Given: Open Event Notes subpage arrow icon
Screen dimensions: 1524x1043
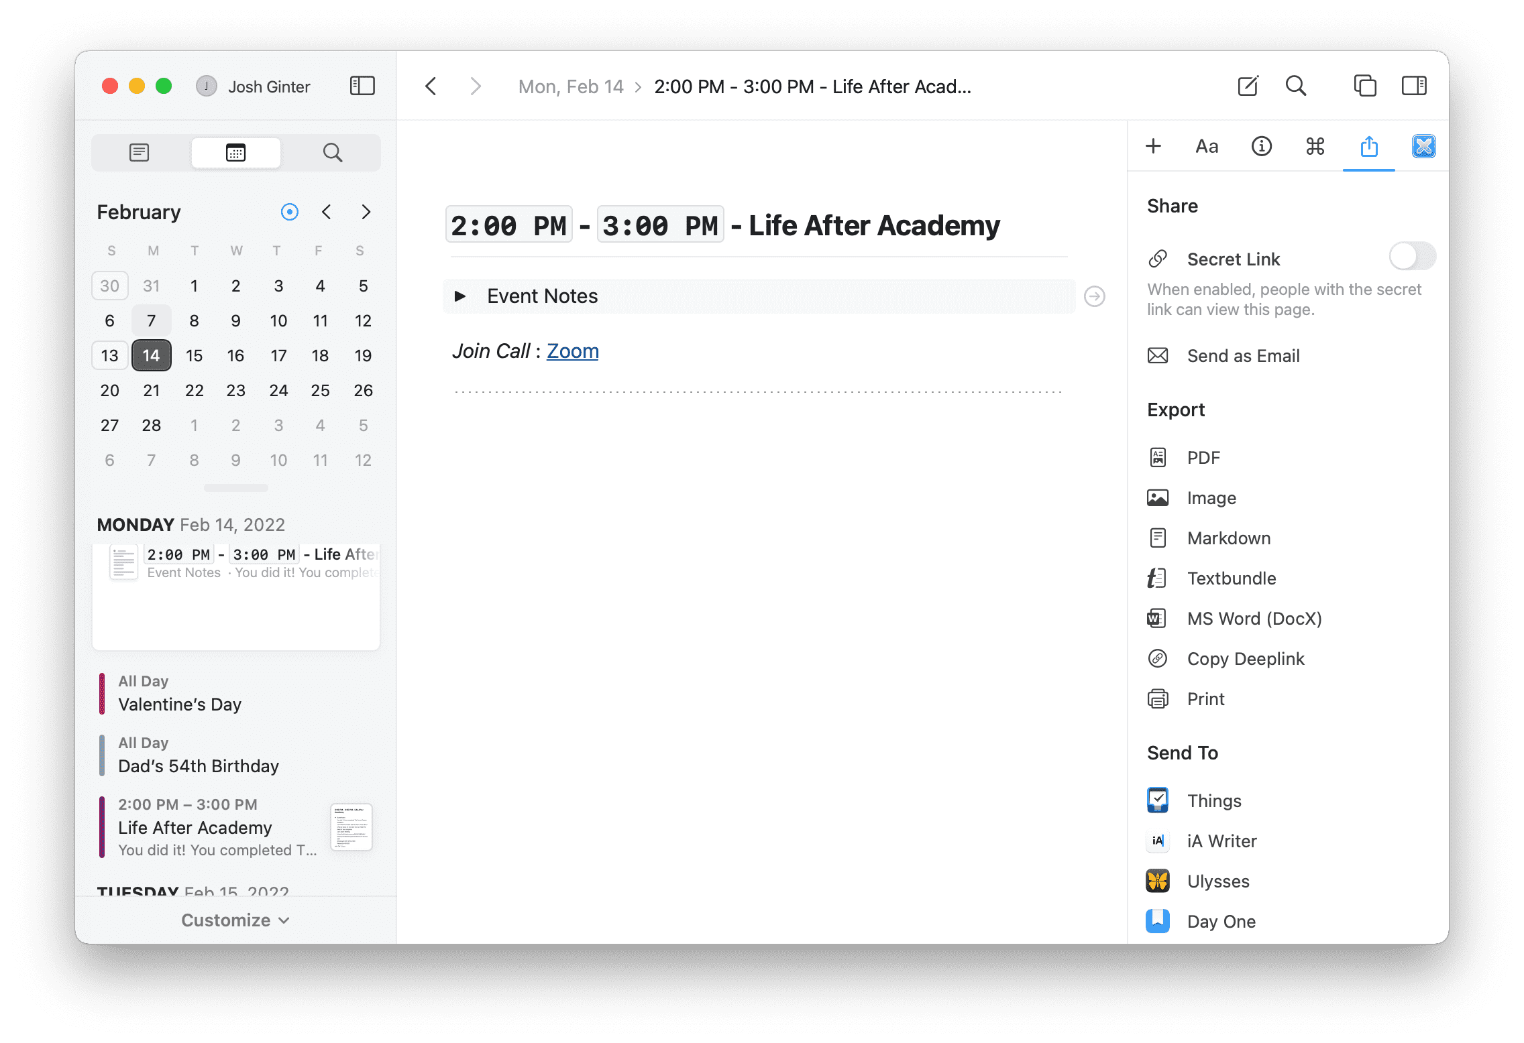Looking at the screenshot, I should [1095, 296].
